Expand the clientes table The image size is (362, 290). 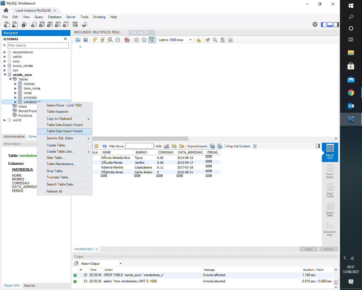click(x=16, y=84)
